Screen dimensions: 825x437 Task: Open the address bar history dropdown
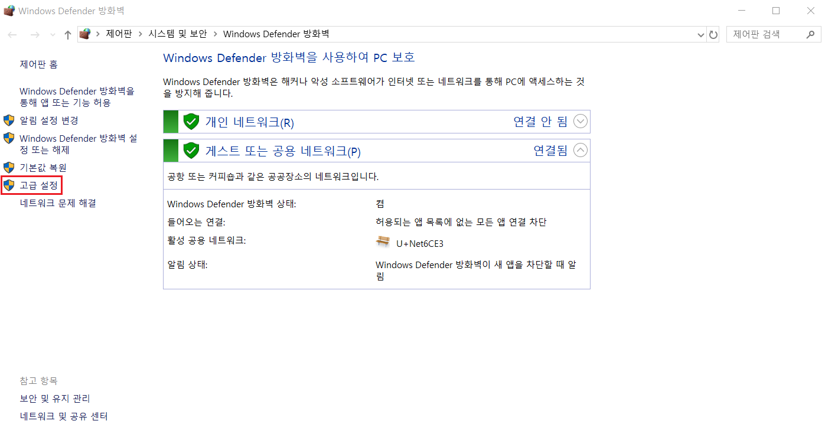[701, 35]
